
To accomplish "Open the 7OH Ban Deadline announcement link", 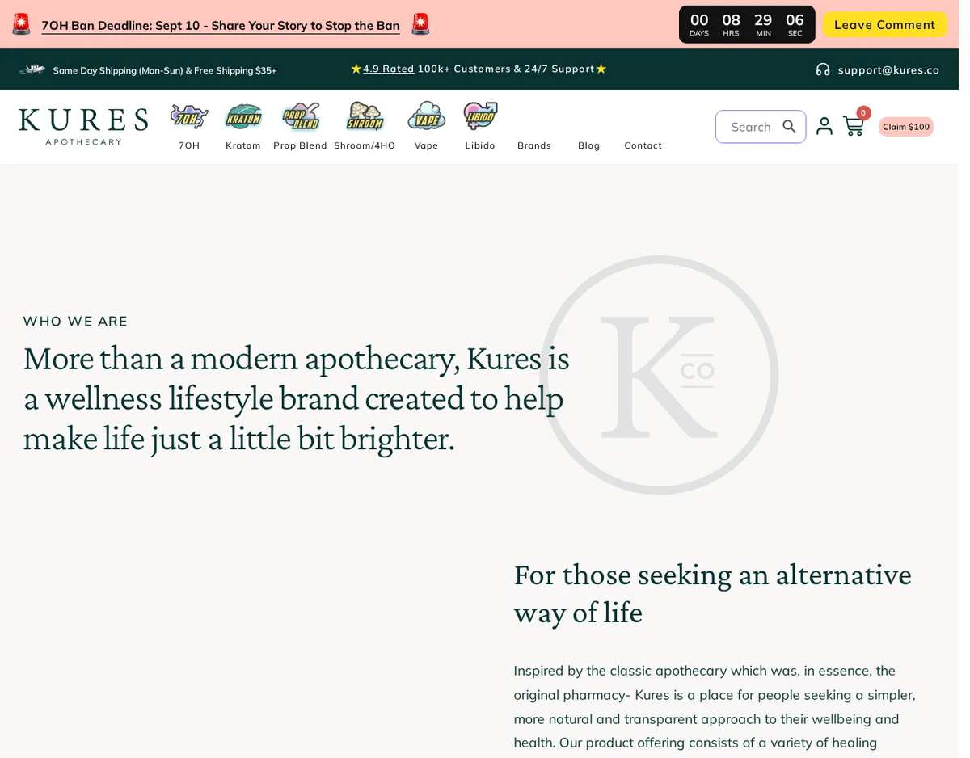I will tap(221, 25).
